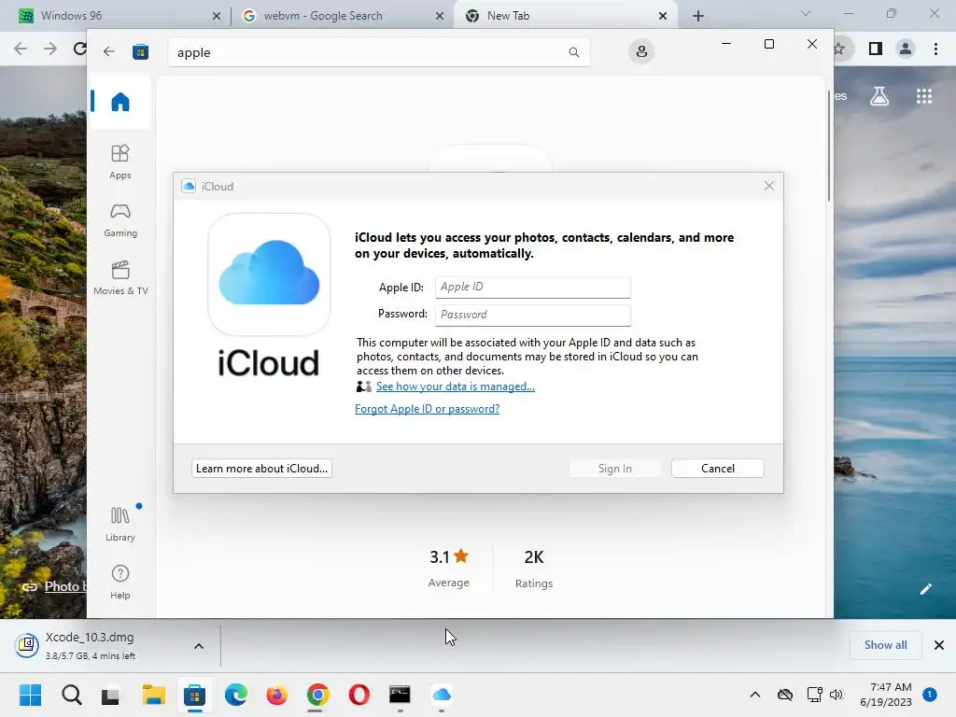Open Microsoft Edge from taskbar
Viewport: 956px width, 717px height.
236,695
